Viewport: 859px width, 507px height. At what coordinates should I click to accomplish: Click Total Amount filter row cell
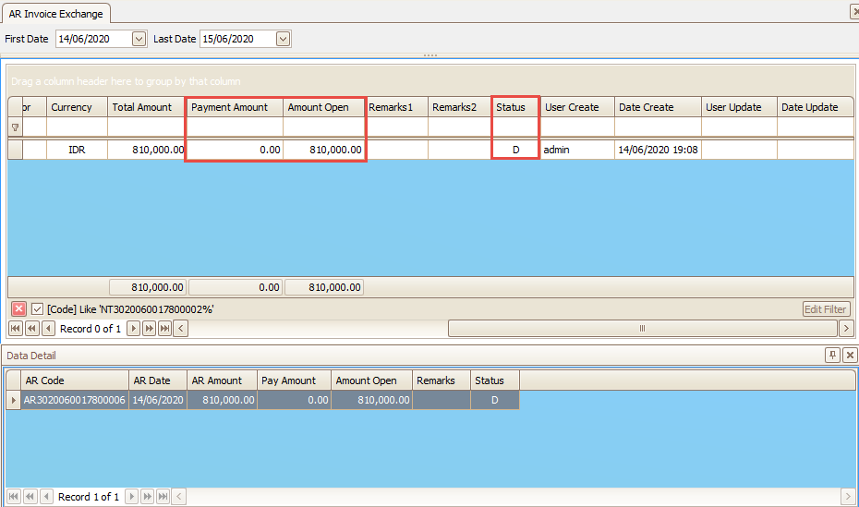point(146,127)
